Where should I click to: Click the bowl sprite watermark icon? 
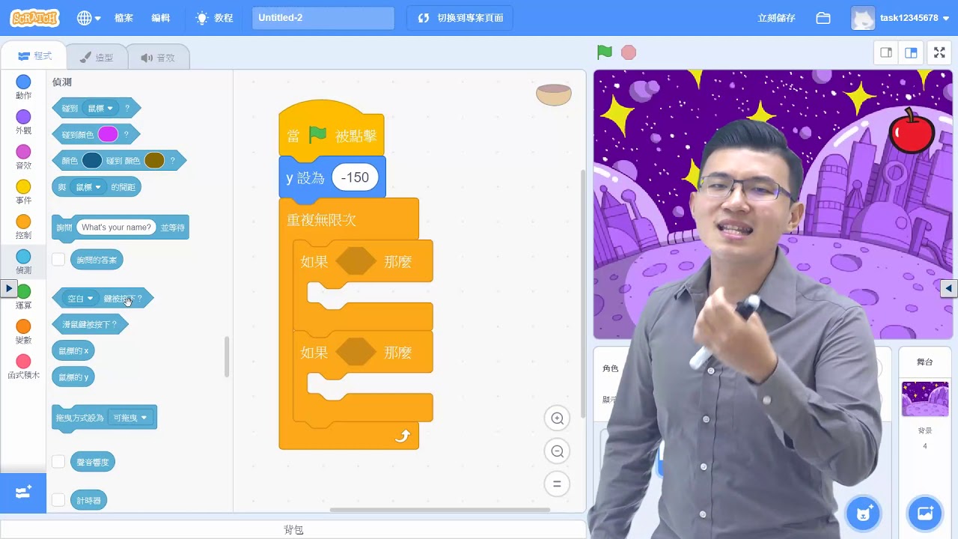554,94
